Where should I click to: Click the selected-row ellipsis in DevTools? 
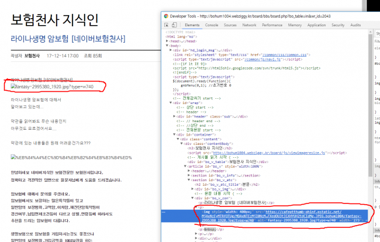coord(164,212)
